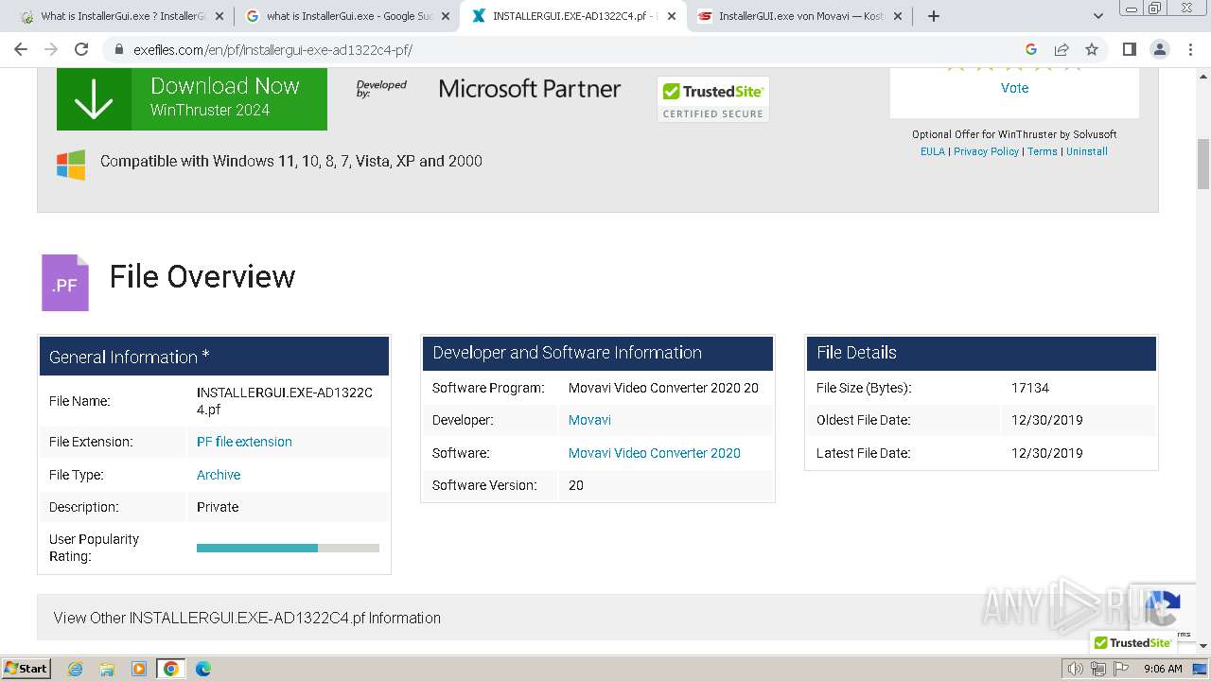Click file size value 17134
Image resolution: width=1211 pixels, height=681 pixels.
tap(1030, 388)
